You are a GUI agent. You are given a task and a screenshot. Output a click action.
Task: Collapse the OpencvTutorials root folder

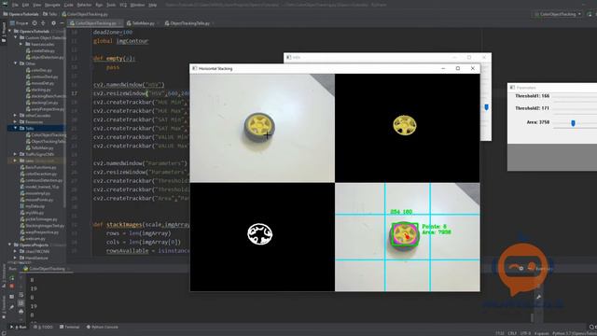coord(9,31)
